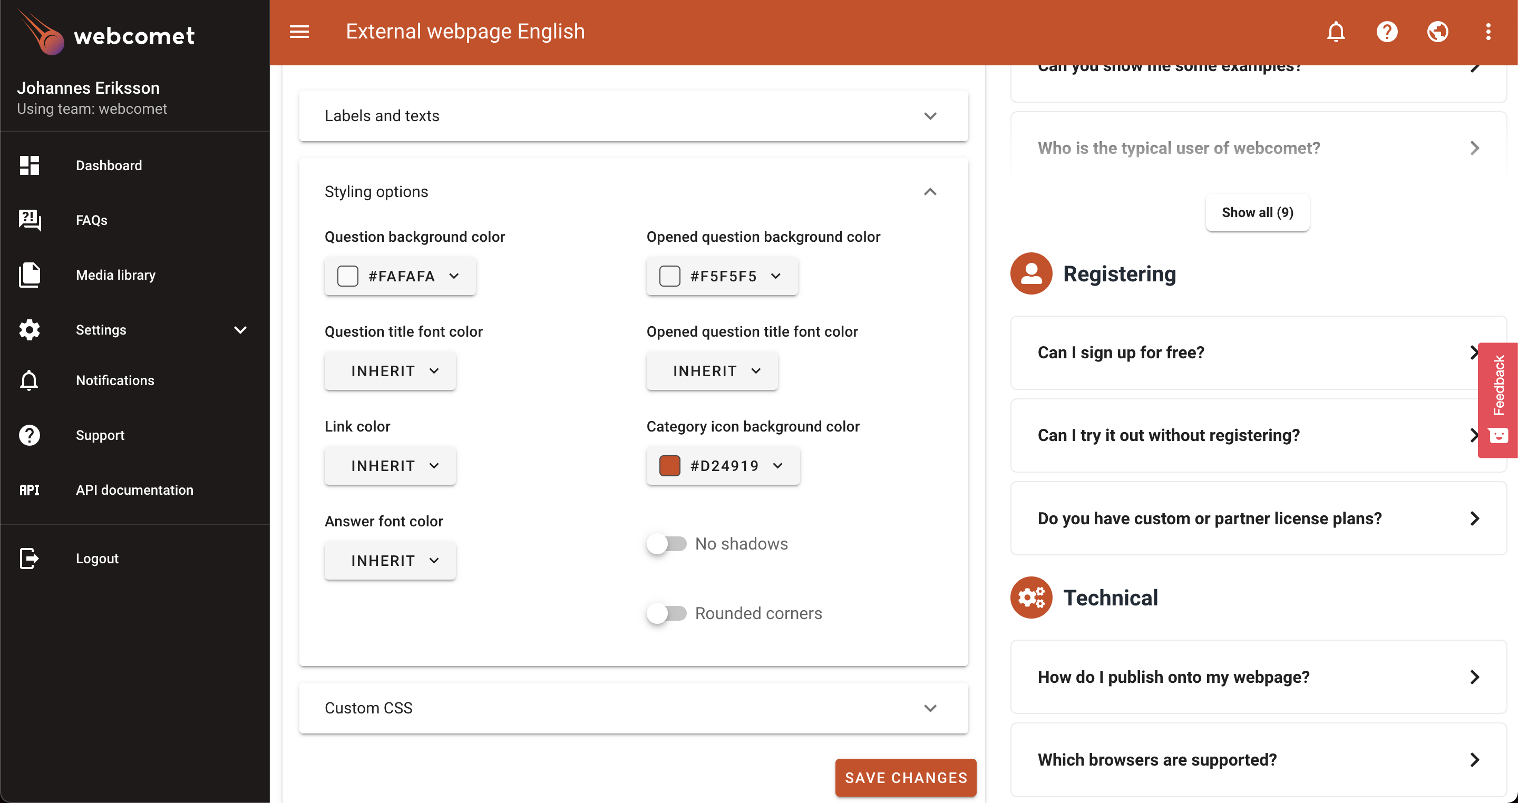Open Opened question title font color dropdown
The image size is (1518, 803).
coord(712,371)
